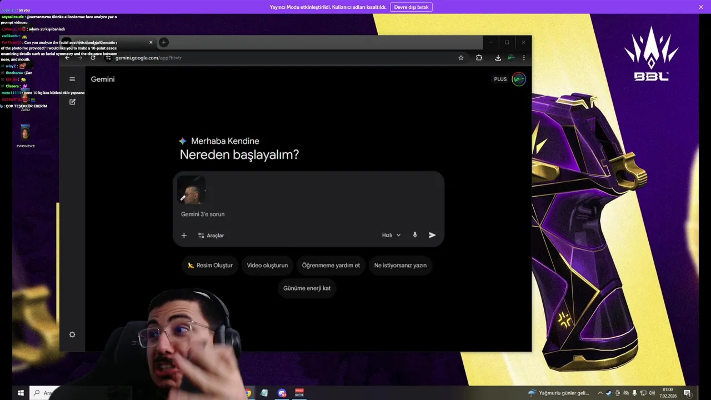The height and width of the screenshot is (400, 711).
Task: Open the notification center icon
Action: click(687, 393)
